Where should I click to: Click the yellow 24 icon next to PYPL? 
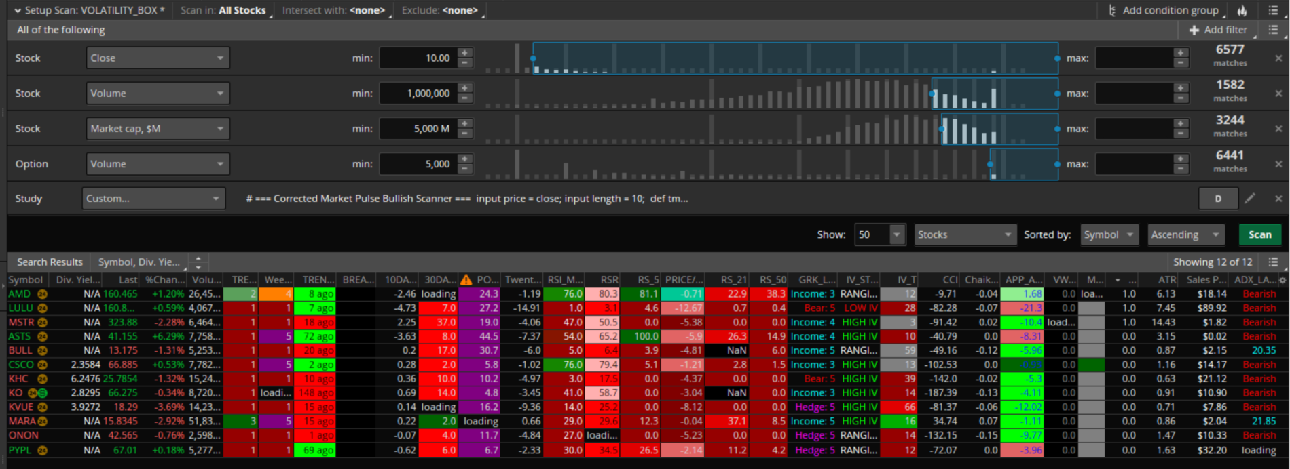tap(42, 450)
